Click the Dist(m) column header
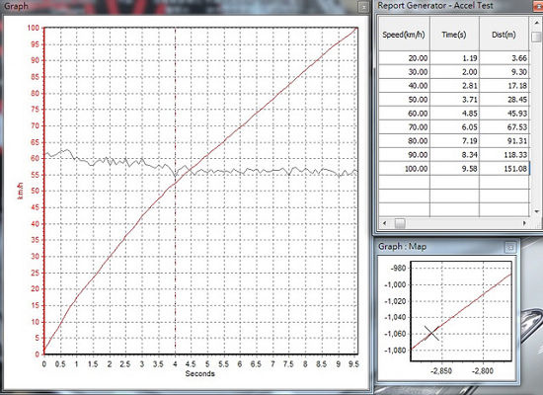 click(504, 35)
